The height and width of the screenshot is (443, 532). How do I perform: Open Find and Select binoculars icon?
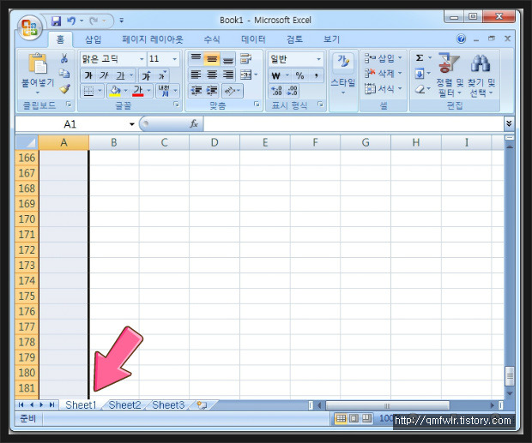pos(480,63)
